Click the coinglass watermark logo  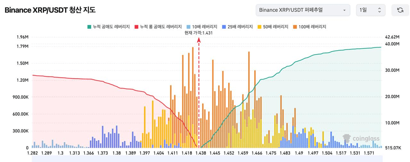(361, 138)
